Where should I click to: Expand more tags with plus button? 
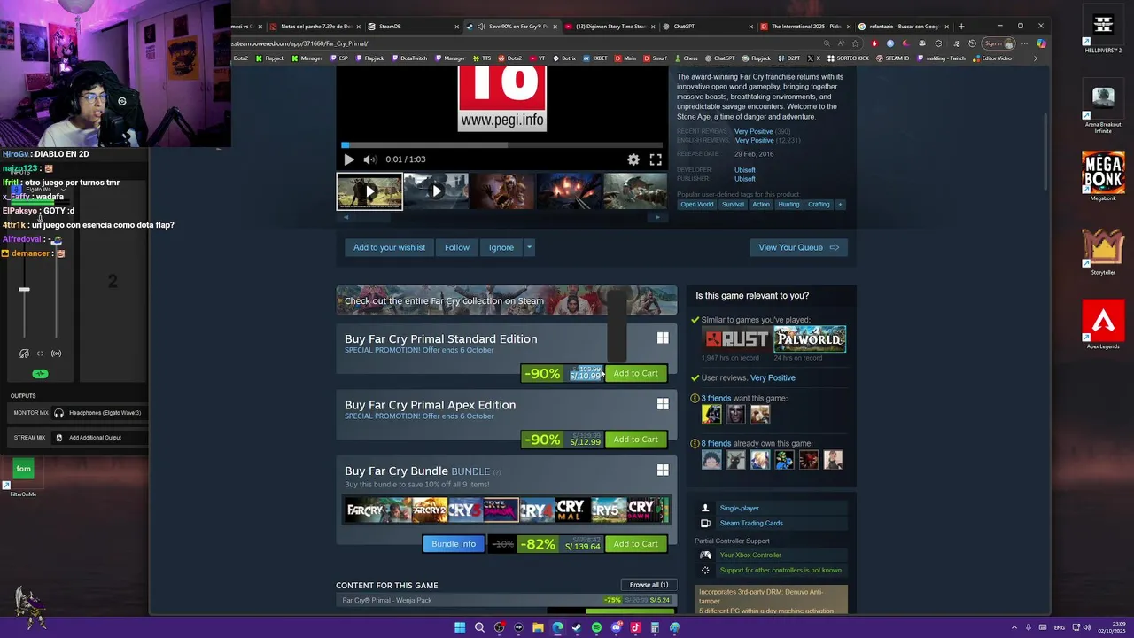point(840,205)
